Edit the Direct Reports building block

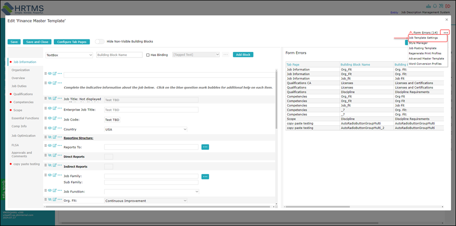[x=54, y=155]
